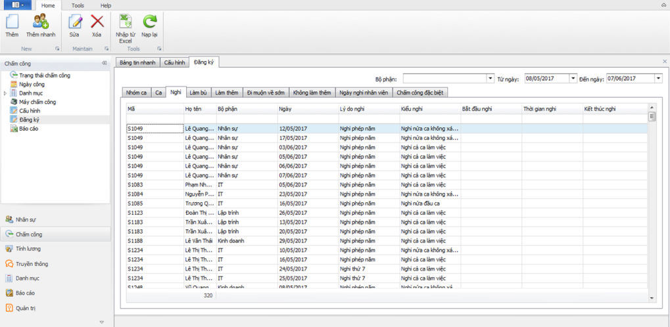Screen dimensions: 670x327
Task: Click the Nạp lại reload icon
Action: tap(149, 22)
